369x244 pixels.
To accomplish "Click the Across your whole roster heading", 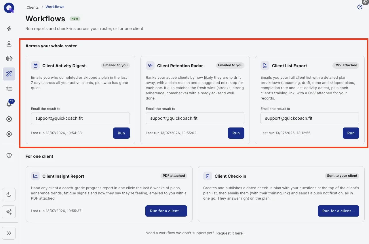I will tap(51, 46).
